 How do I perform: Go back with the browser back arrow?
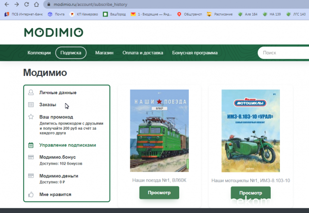(x=7, y=4)
